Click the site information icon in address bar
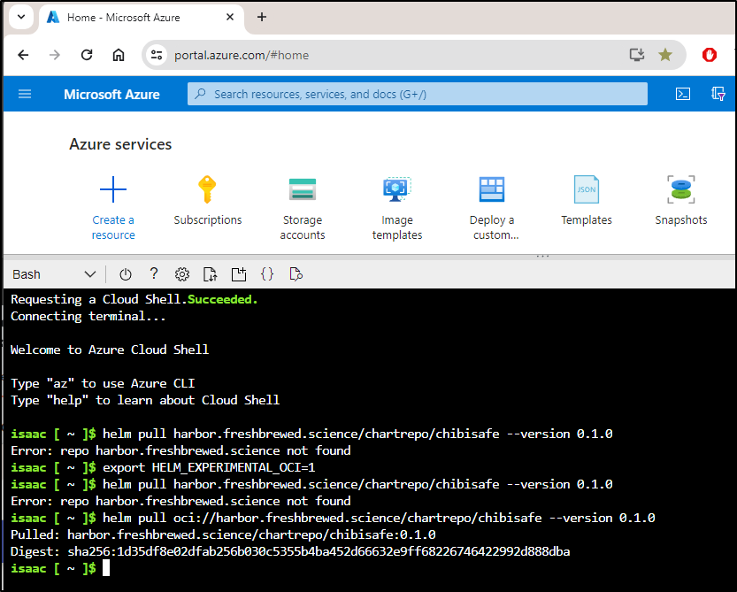The image size is (737, 592). [x=157, y=55]
